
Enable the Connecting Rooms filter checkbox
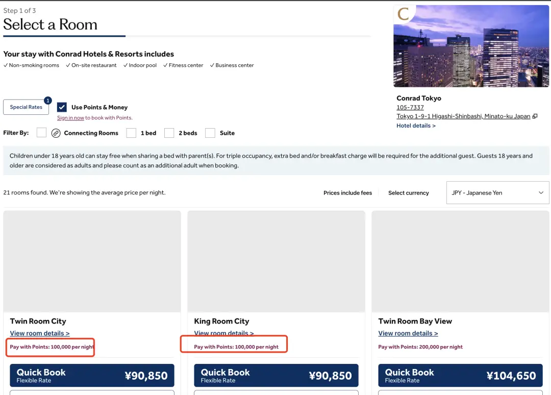point(42,133)
